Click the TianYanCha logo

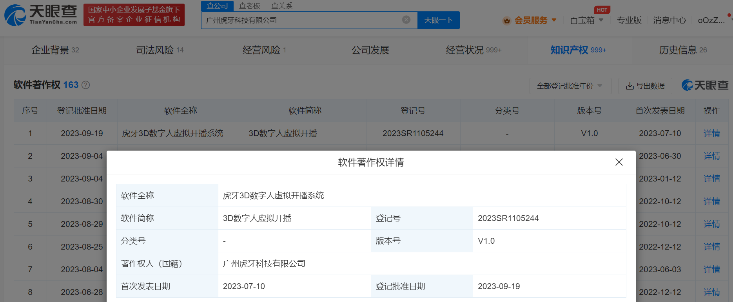pyautogui.click(x=41, y=15)
